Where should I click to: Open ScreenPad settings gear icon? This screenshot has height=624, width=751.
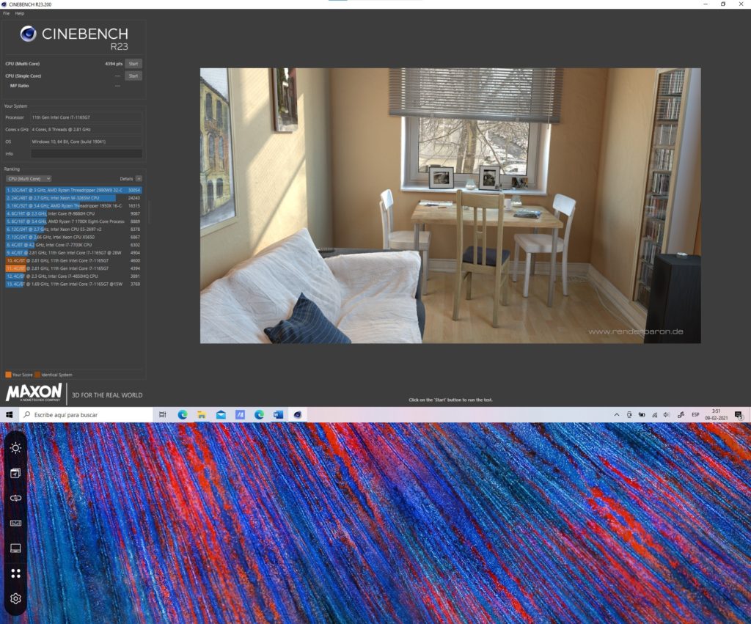[15, 598]
